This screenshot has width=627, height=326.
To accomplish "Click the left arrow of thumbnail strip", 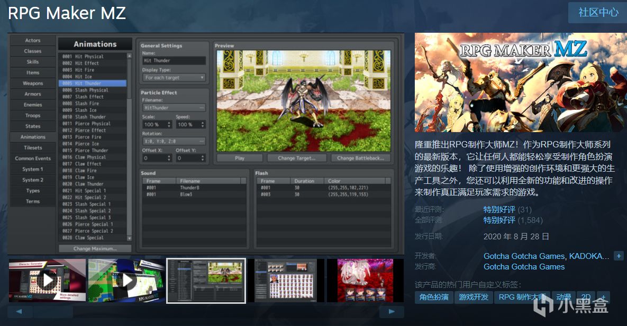I will (x=20, y=312).
